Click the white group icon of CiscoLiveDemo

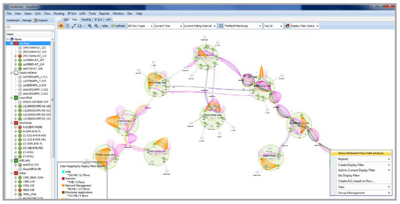click(16, 73)
